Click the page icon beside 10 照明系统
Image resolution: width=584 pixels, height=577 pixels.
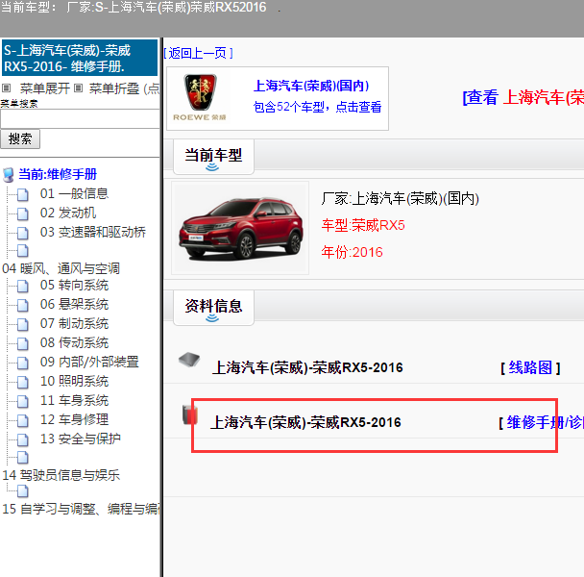point(23,383)
